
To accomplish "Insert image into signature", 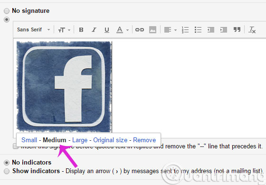I will [152, 30].
